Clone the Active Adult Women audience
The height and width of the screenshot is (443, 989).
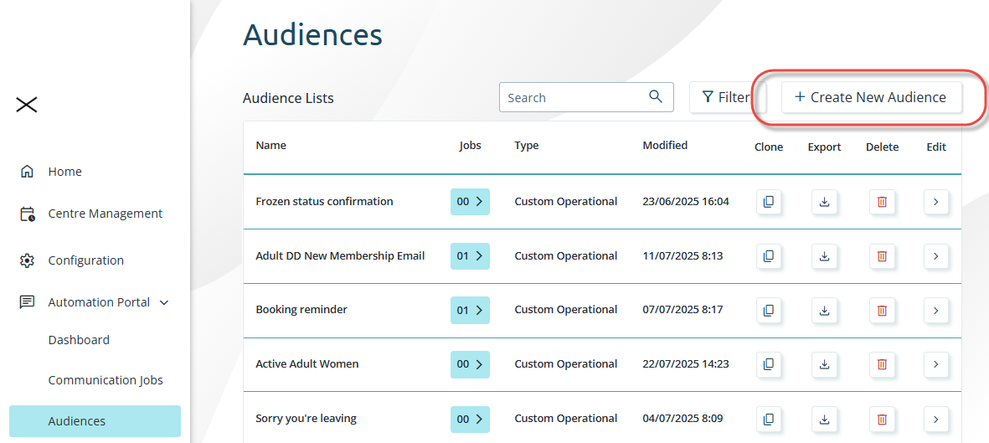pos(768,364)
